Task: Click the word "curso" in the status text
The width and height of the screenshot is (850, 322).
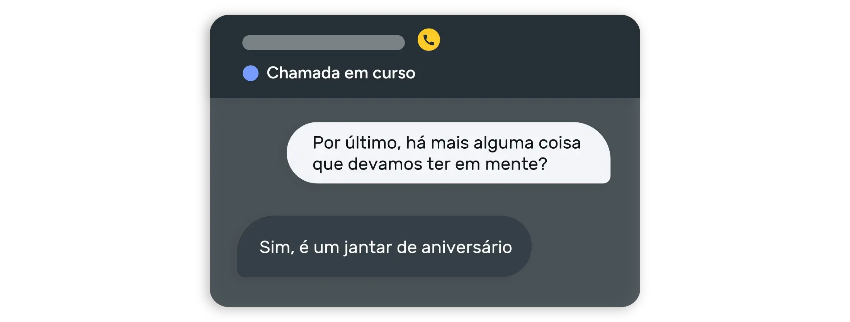Action: click(394, 73)
